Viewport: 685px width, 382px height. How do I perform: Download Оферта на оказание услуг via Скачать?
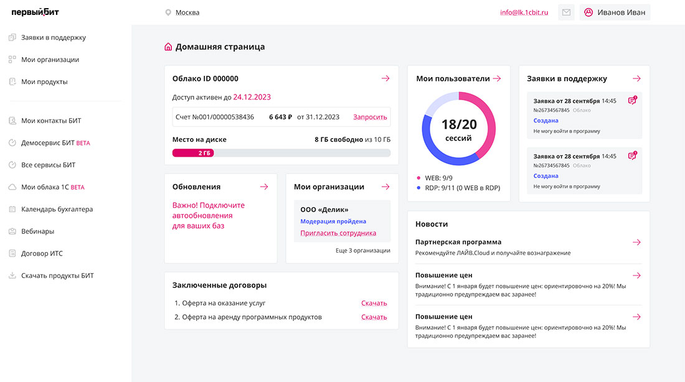(x=374, y=303)
